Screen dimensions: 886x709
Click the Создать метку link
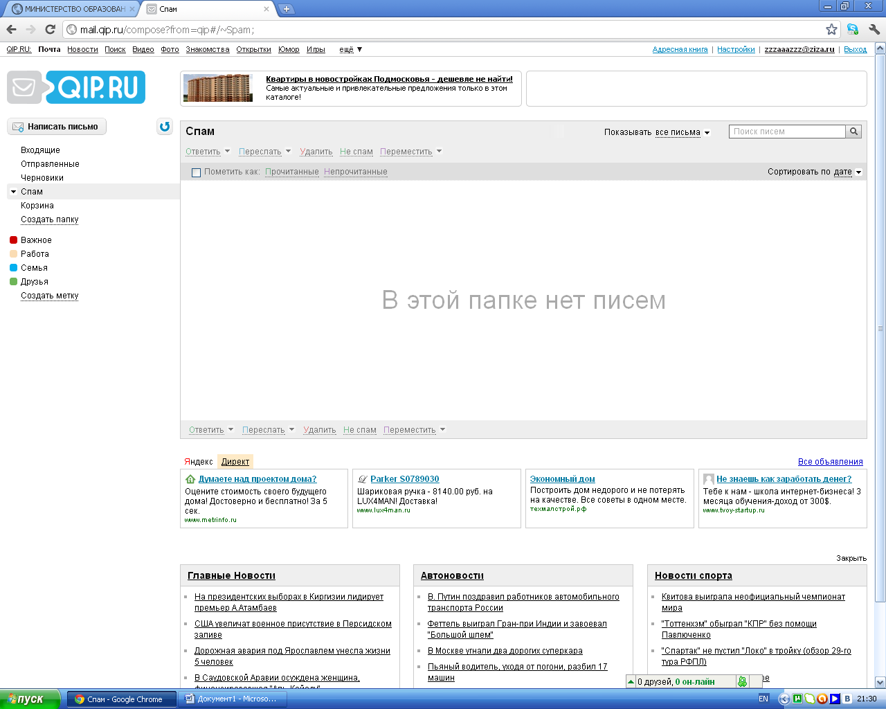pyautogui.click(x=50, y=296)
